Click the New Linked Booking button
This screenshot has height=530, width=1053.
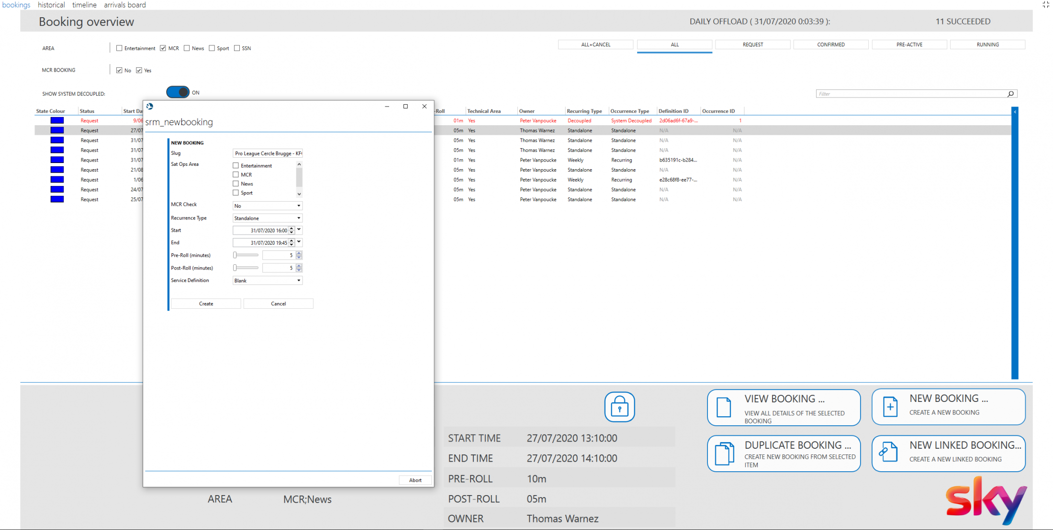[948, 454]
